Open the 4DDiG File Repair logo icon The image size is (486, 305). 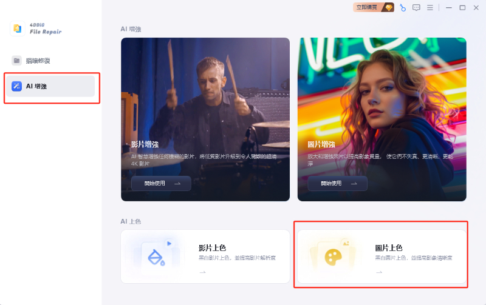pos(18,28)
